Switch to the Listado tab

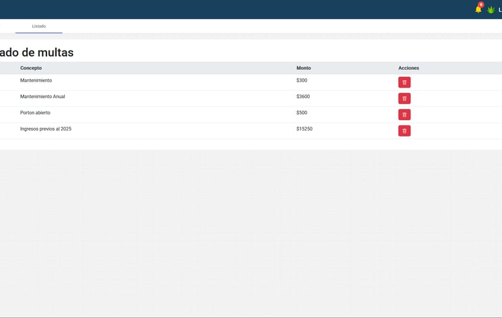pyautogui.click(x=39, y=26)
